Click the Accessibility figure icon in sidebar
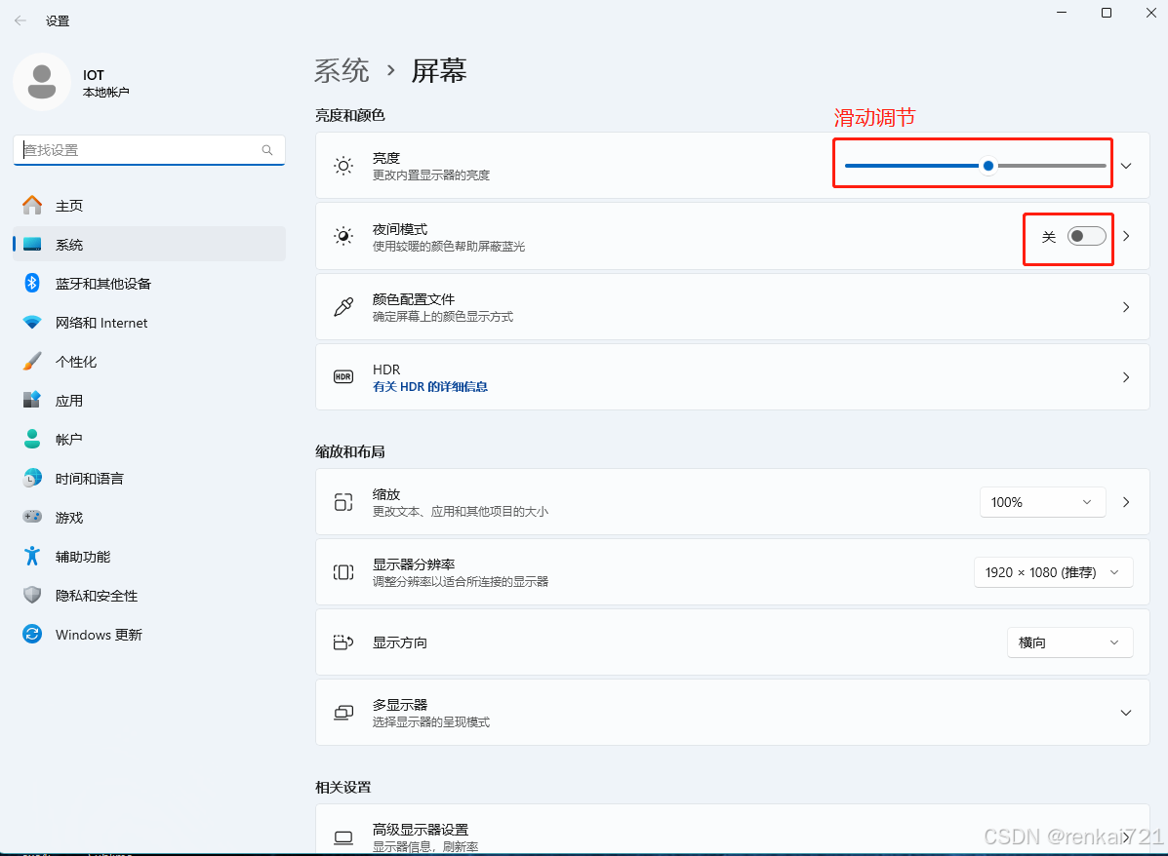Screen dimensions: 1168x856 [x=32, y=557]
